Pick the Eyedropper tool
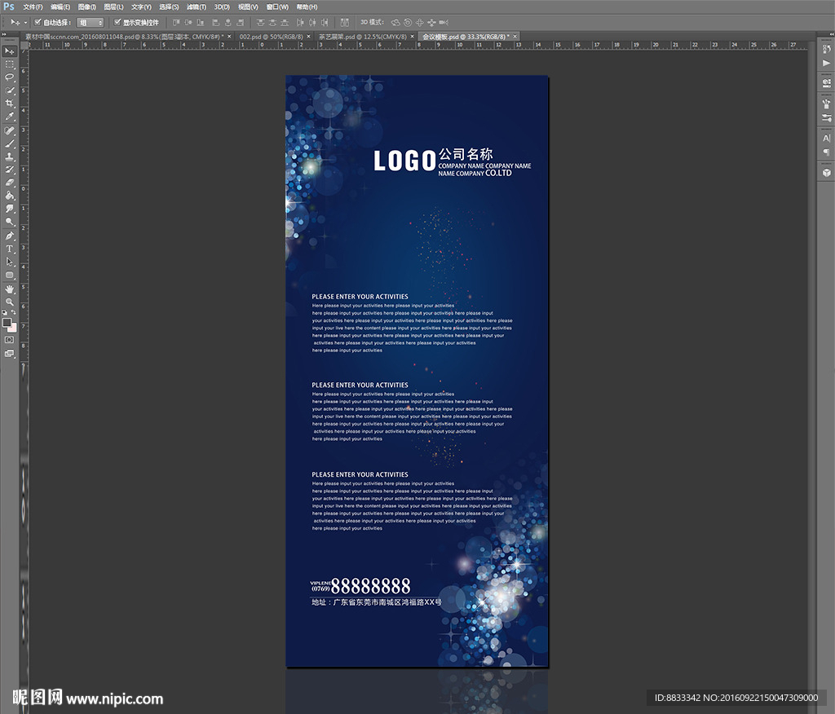Screen dimensions: 835x714 (10, 117)
